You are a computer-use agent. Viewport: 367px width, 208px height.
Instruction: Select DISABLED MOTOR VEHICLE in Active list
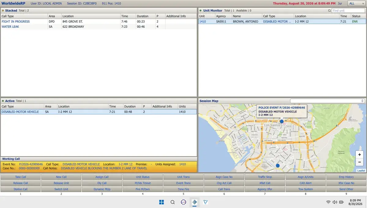click(x=99, y=112)
